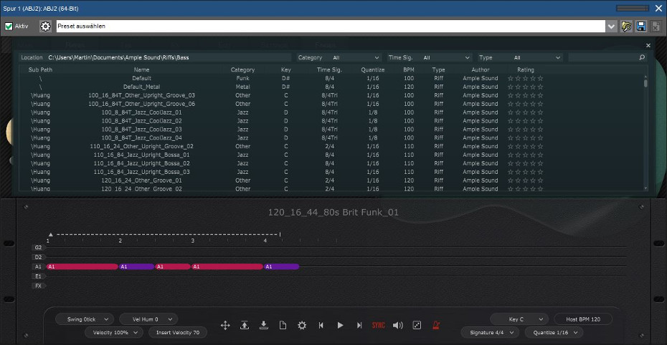Sort riffs by the Name column header
667x345 pixels.
click(x=142, y=69)
